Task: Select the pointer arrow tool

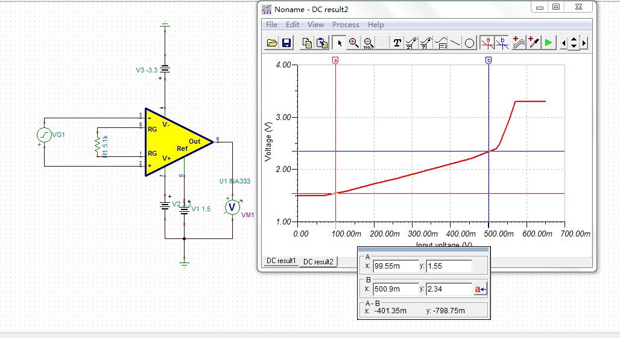Action: point(339,43)
